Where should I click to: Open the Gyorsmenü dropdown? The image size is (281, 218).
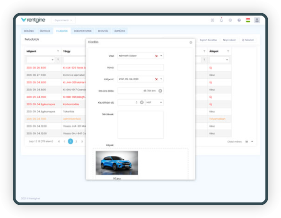tap(63, 20)
